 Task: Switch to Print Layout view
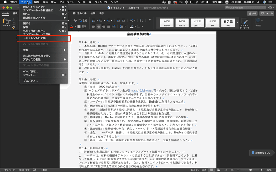[211, 170]
